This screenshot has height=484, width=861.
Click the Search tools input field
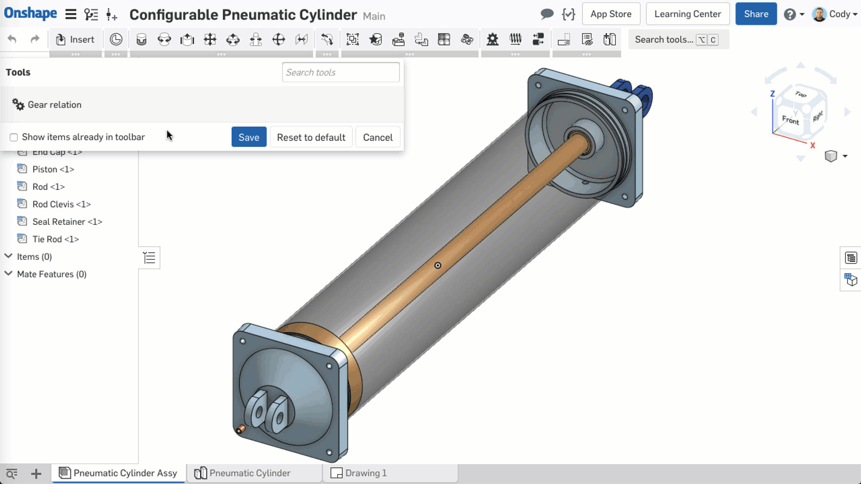pyautogui.click(x=341, y=73)
